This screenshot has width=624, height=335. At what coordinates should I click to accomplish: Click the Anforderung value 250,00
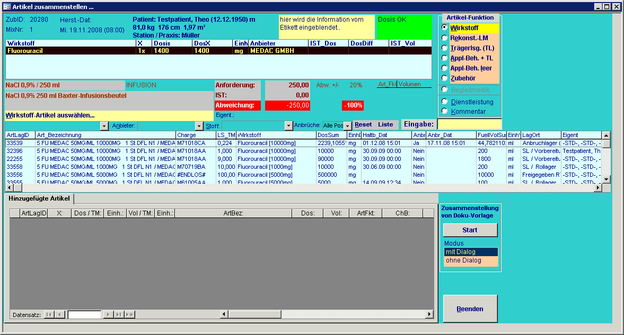pyautogui.click(x=287, y=85)
